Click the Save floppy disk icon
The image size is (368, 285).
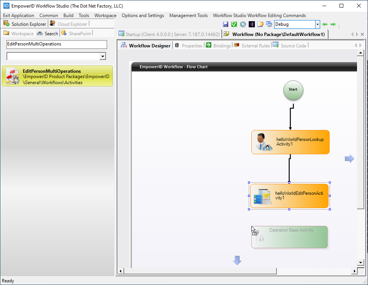226,24
